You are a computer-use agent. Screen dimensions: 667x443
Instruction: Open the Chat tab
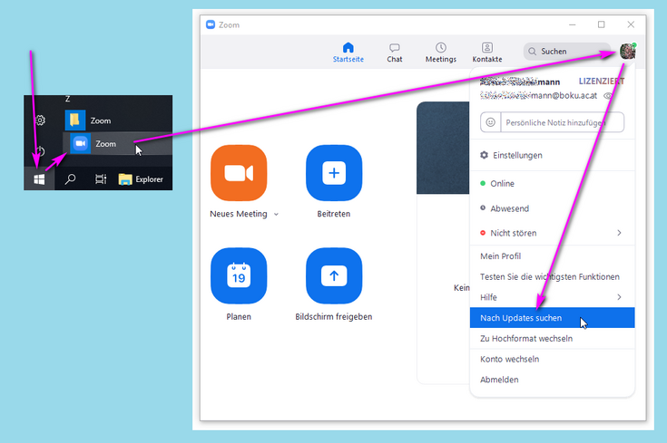point(395,53)
